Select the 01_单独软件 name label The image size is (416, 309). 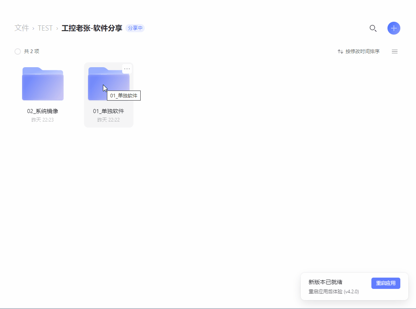109,111
